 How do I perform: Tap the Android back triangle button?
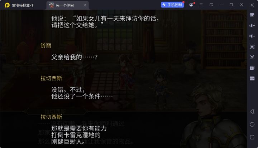tap(252, 112)
